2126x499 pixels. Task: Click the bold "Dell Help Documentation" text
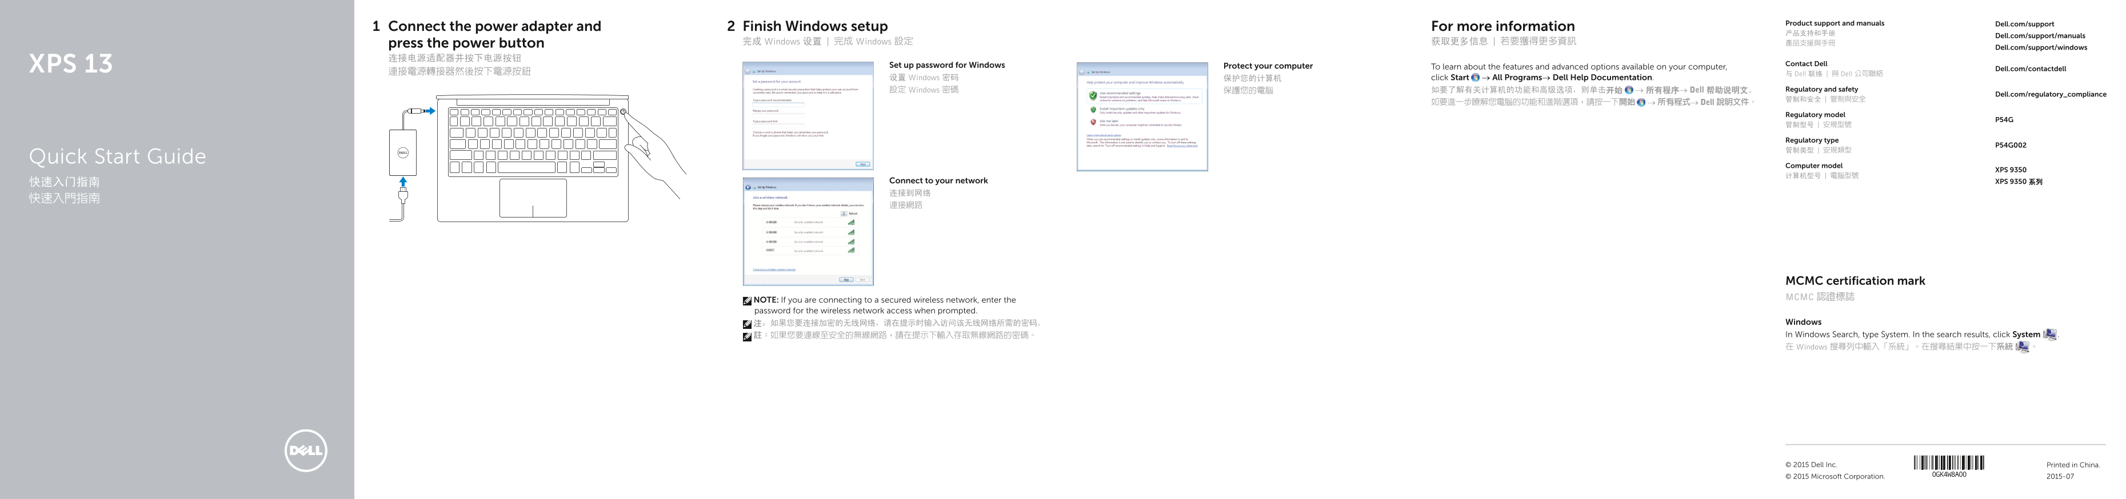[1602, 78]
